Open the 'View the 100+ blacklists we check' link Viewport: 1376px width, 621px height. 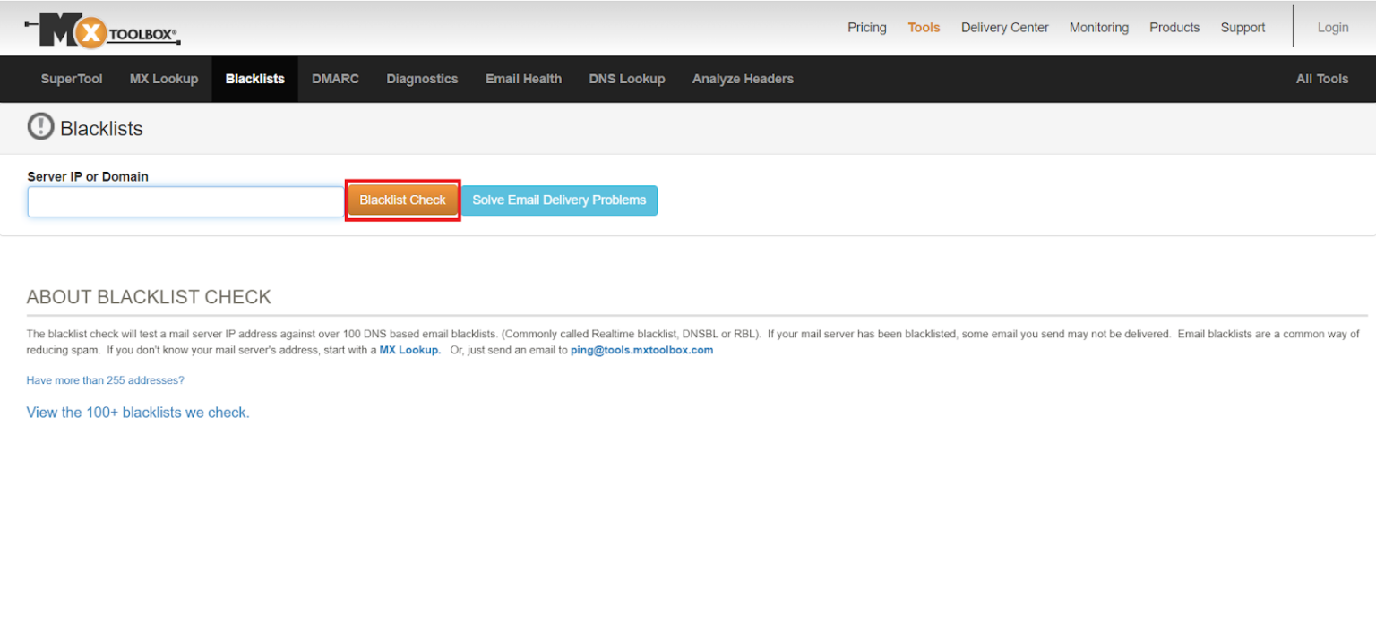137,413
